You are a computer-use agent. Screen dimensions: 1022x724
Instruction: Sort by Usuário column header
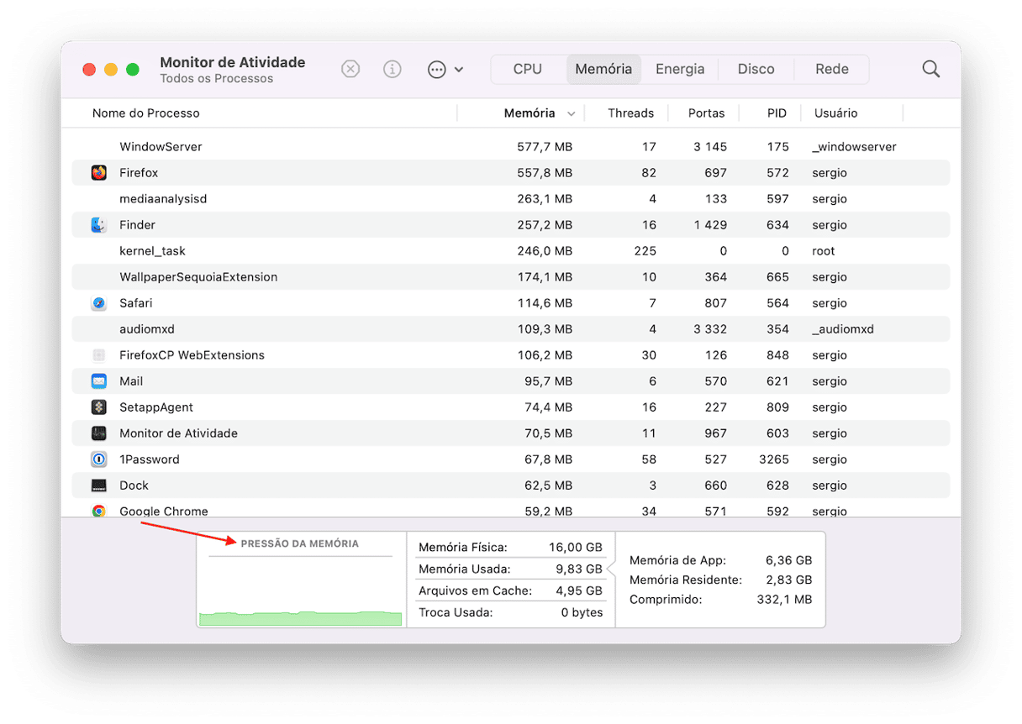[x=835, y=113]
